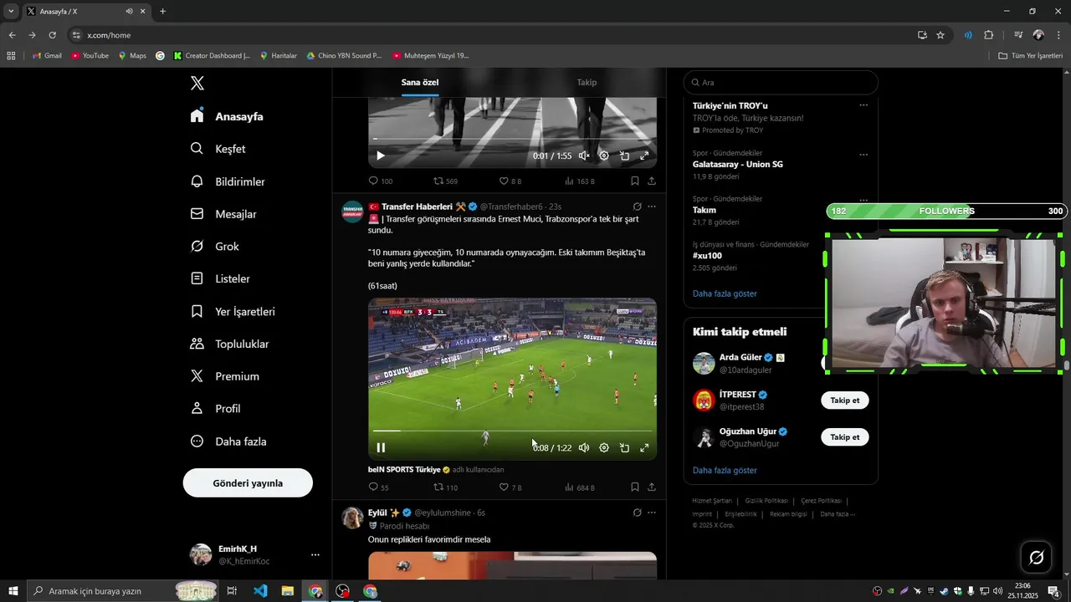Image resolution: width=1071 pixels, height=602 pixels.
Task: Open Chrome tab search dropdown
Action: coord(11,12)
